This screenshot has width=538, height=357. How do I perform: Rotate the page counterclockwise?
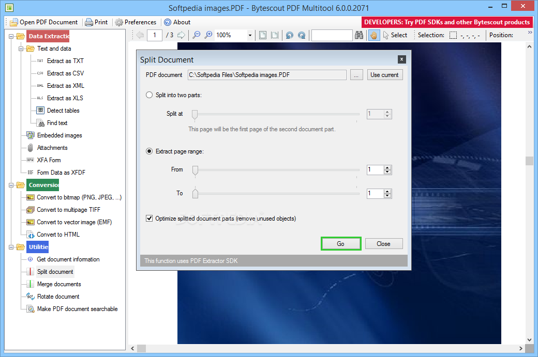pyautogui.click(x=290, y=35)
